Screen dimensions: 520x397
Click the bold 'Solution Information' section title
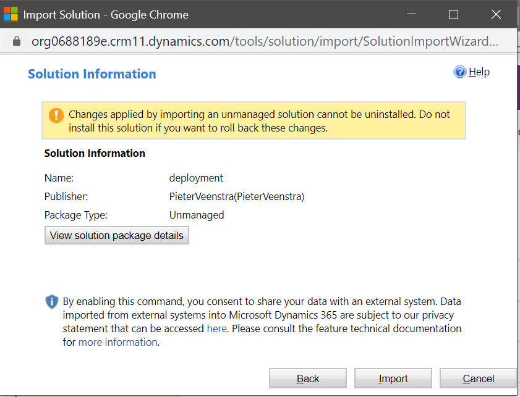95,153
